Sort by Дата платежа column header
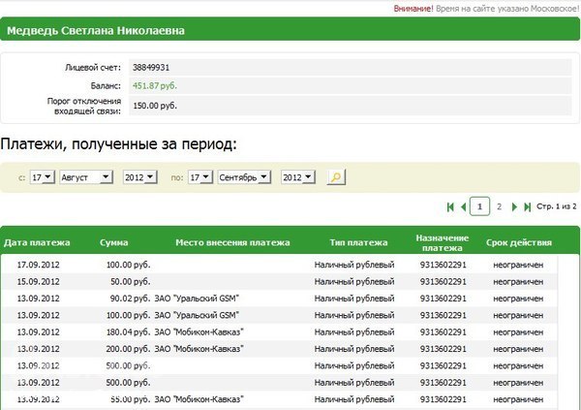 click(x=35, y=242)
